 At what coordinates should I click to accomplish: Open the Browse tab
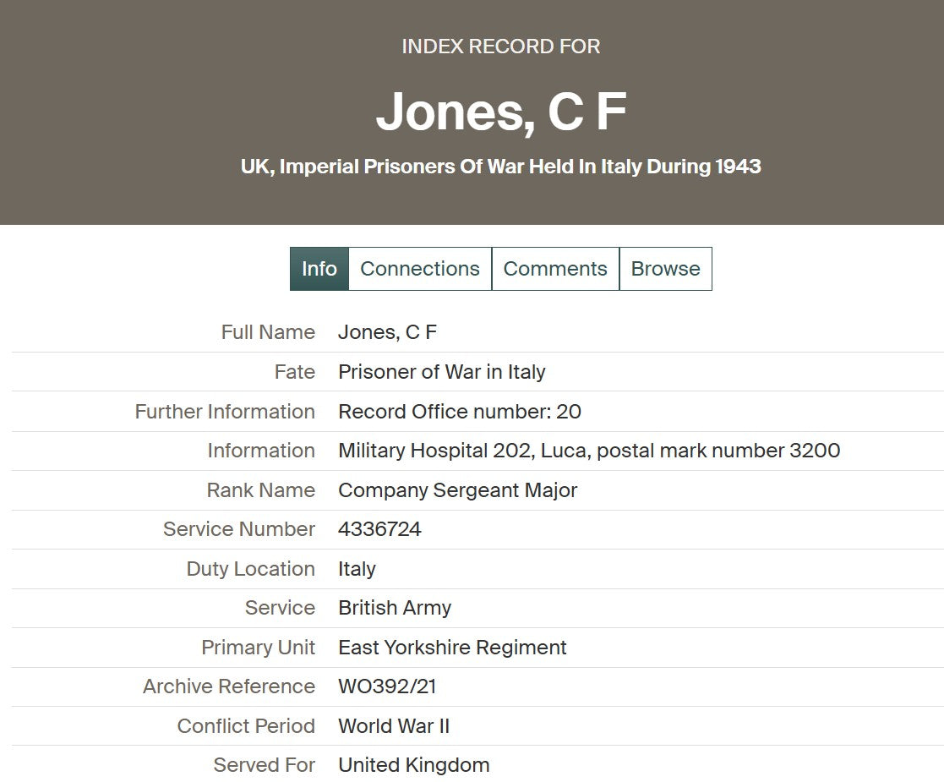pyautogui.click(x=665, y=269)
